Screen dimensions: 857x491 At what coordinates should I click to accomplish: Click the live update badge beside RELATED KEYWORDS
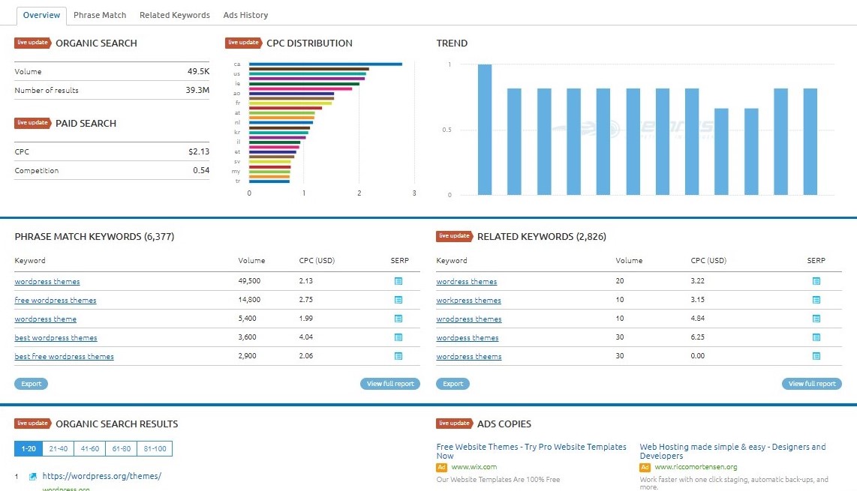pos(453,235)
